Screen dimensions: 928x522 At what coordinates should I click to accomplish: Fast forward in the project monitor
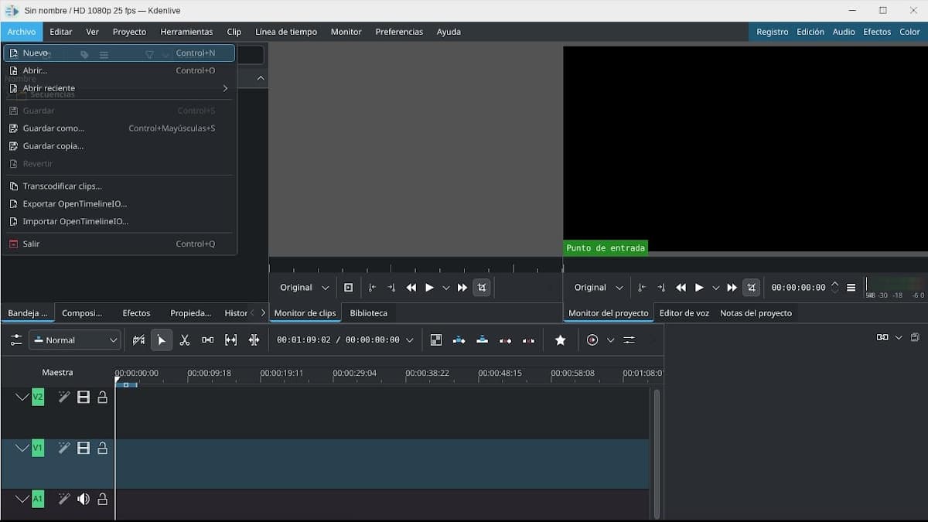coord(732,288)
